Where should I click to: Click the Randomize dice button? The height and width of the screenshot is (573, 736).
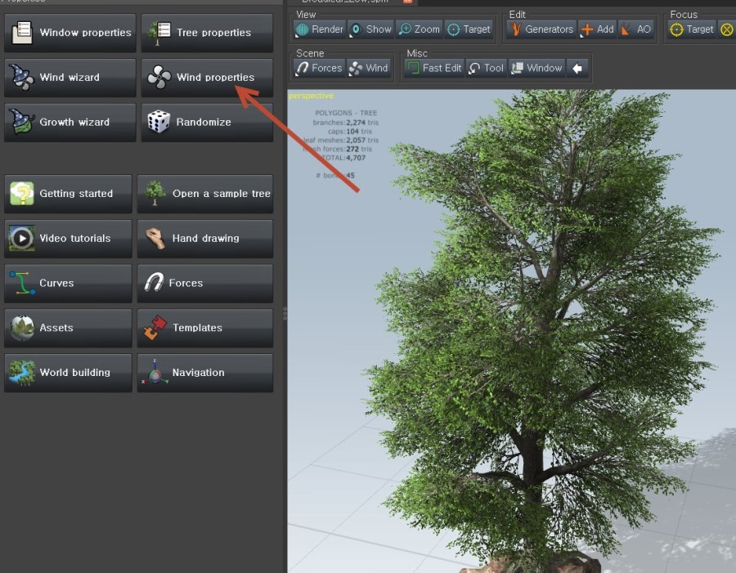click(x=207, y=122)
